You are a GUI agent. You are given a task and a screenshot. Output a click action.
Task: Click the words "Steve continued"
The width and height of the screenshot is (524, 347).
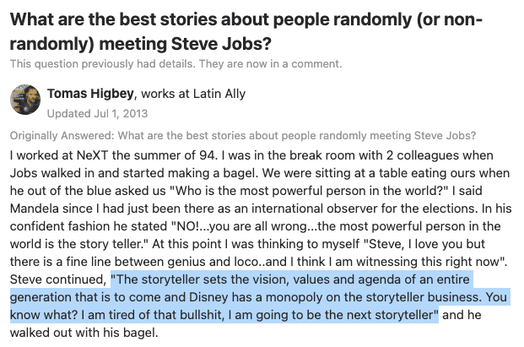click(x=57, y=279)
